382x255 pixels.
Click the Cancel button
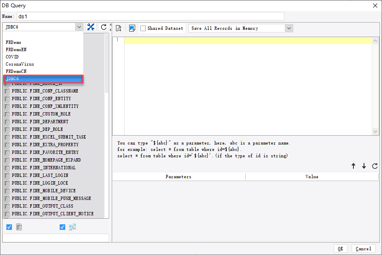coord(363,249)
